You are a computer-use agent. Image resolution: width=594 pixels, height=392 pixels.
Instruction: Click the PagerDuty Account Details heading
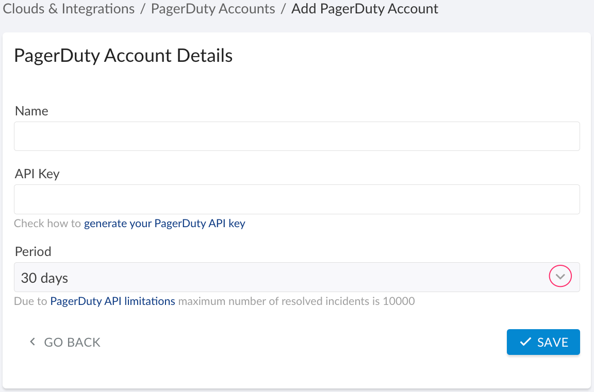tap(123, 55)
